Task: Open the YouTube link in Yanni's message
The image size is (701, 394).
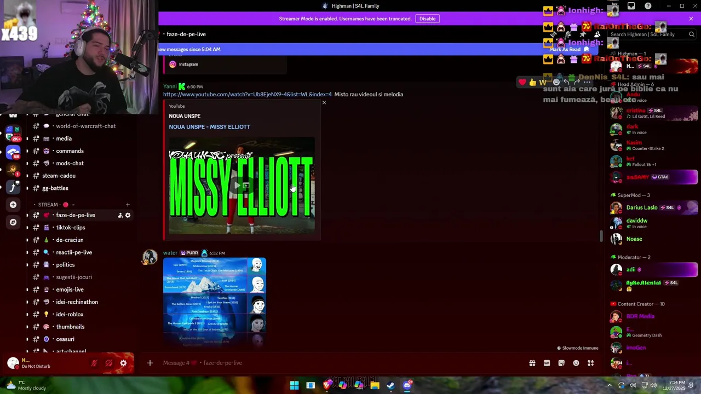Action: click(247, 94)
